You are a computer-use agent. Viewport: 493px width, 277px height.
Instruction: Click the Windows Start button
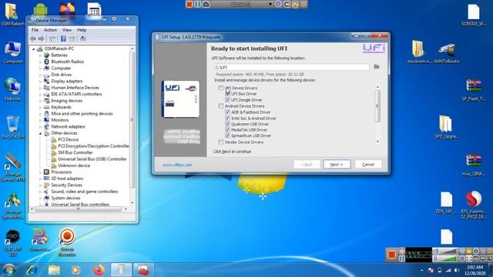[9, 270]
